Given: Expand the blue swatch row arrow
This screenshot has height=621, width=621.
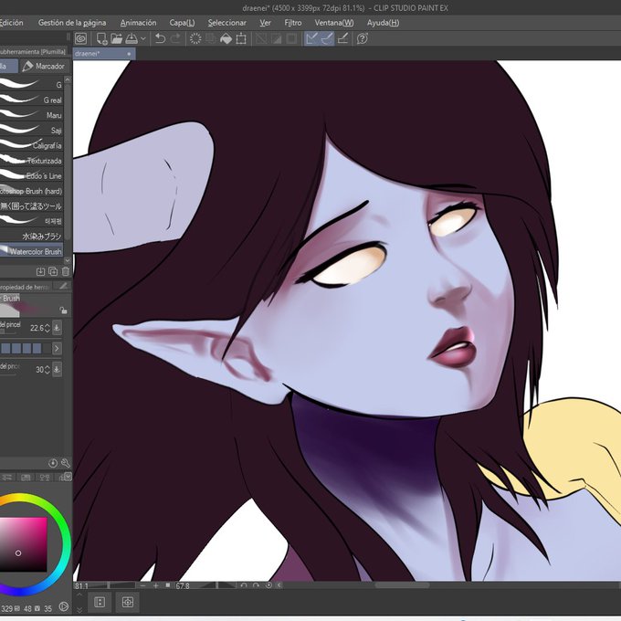Looking at the screenshot, I should [x=57, y=348].
